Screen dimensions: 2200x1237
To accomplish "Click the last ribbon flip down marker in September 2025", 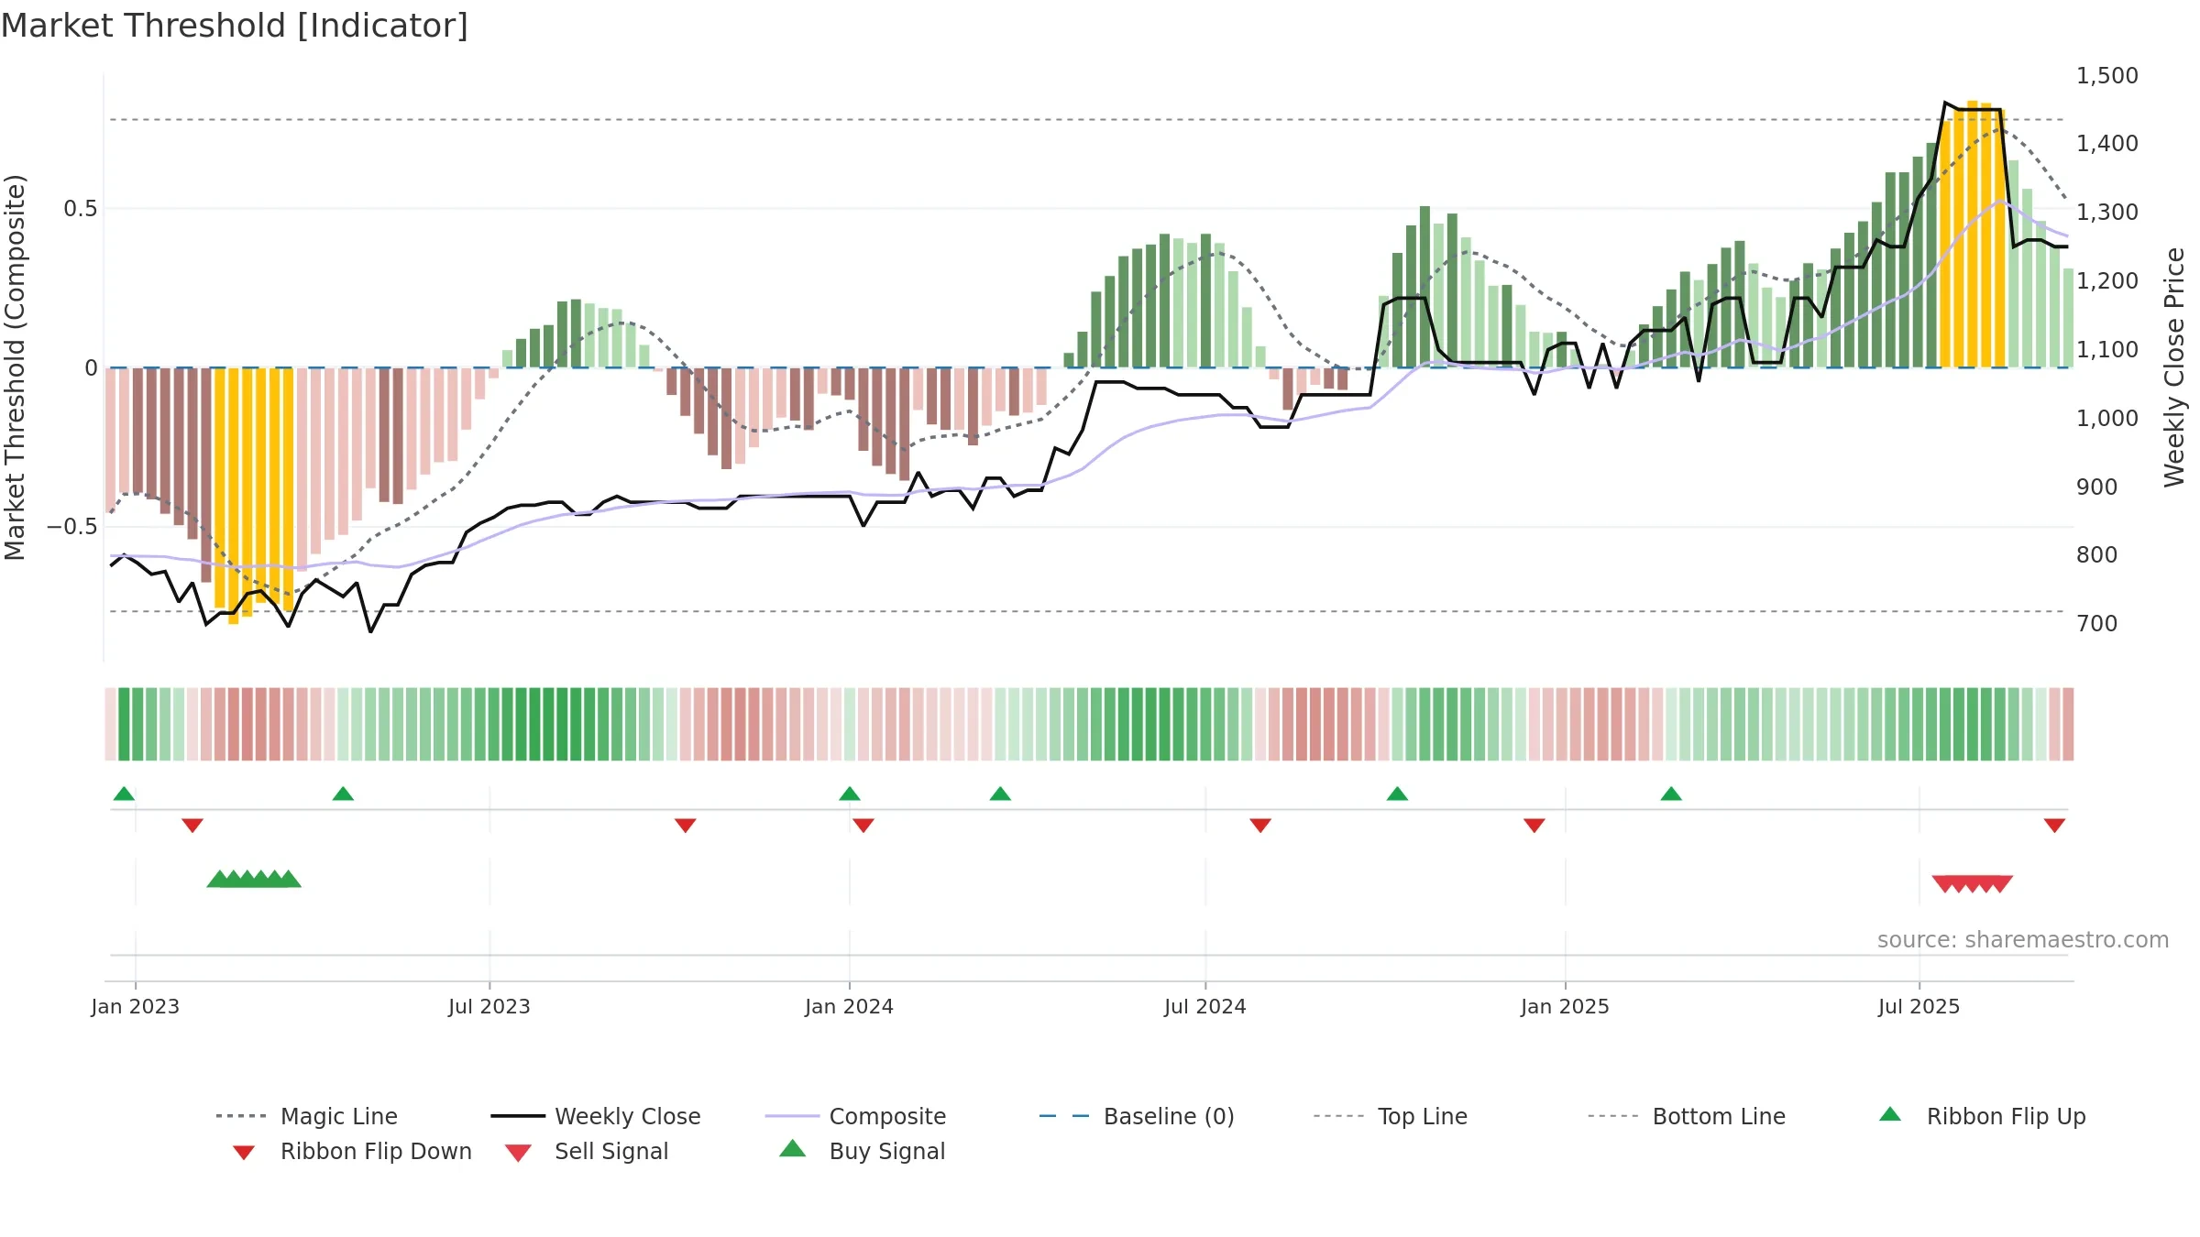I will click(x=2054, y=826).
